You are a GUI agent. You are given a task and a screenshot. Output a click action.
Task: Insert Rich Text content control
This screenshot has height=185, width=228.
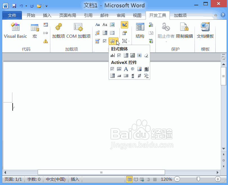pos(98,24)
